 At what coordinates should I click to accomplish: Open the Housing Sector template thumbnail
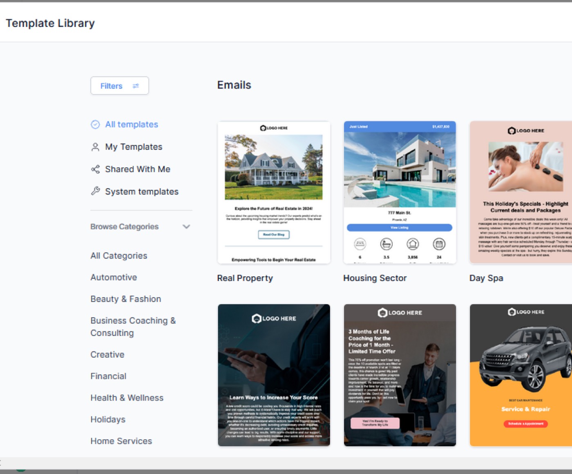pos(400,192)
